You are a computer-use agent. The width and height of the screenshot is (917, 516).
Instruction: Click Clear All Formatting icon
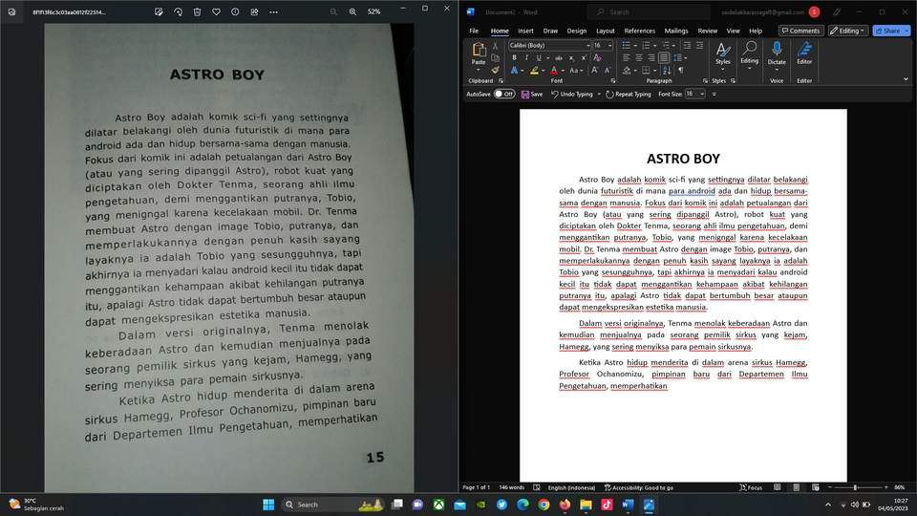pos(597,58)
